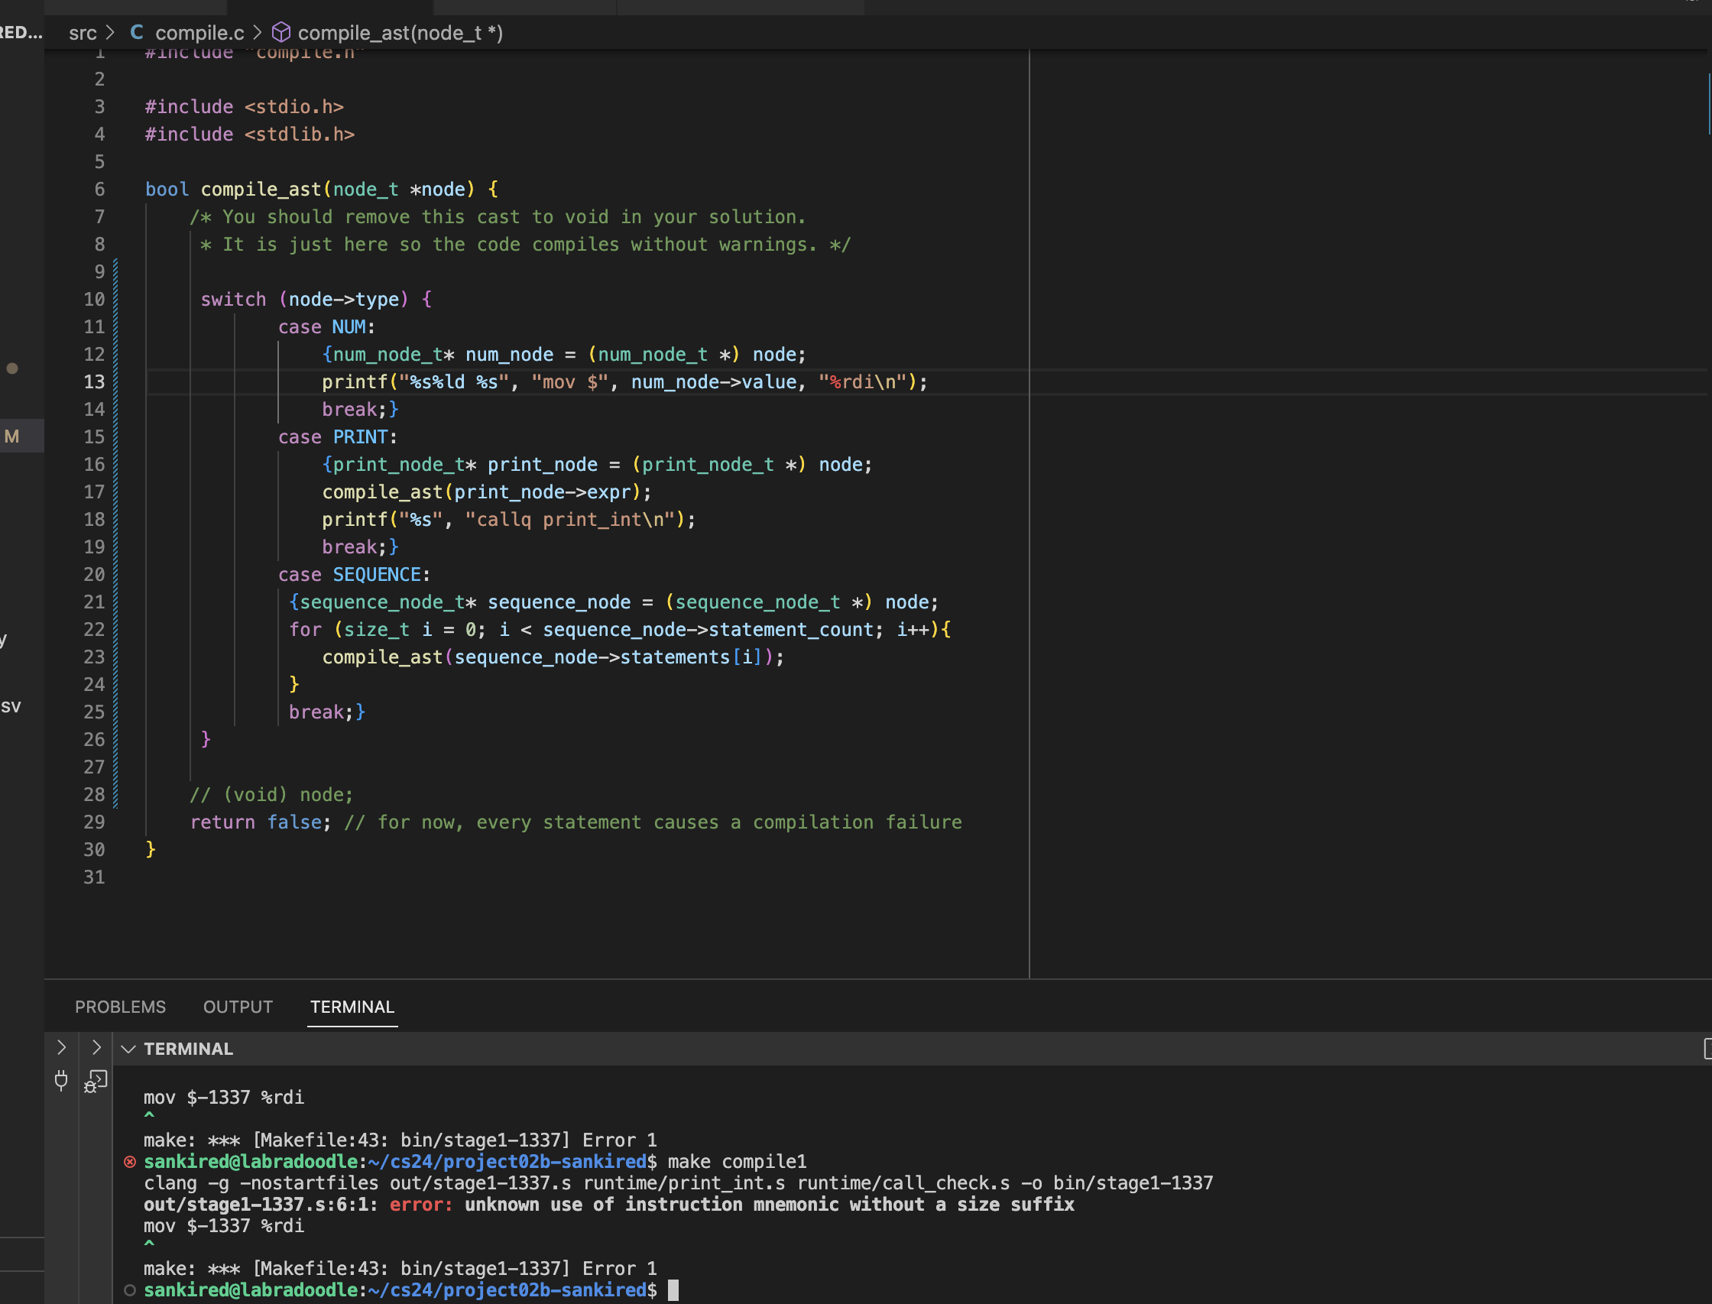Open the src breadcrumb folder
This screenshot has width=1712, height=1304.
tap(83, 33)
